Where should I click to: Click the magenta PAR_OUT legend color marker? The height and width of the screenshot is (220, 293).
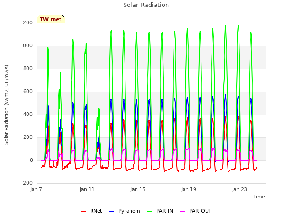[183, 212]
